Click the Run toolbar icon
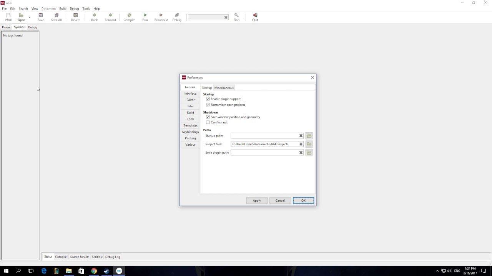This screenshot has width=492, height=276. pos(145,17)
